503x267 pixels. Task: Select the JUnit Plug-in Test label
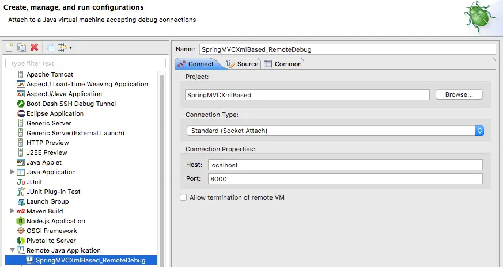click(x=54, y=192)
